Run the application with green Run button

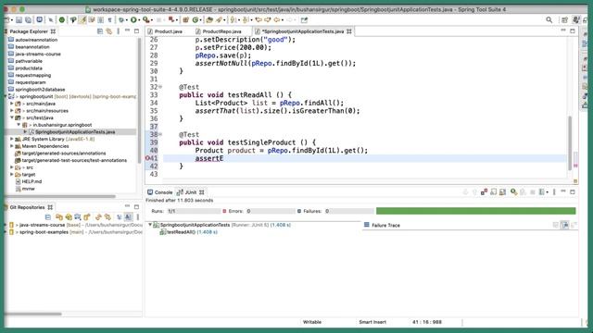tap(133, 19)
